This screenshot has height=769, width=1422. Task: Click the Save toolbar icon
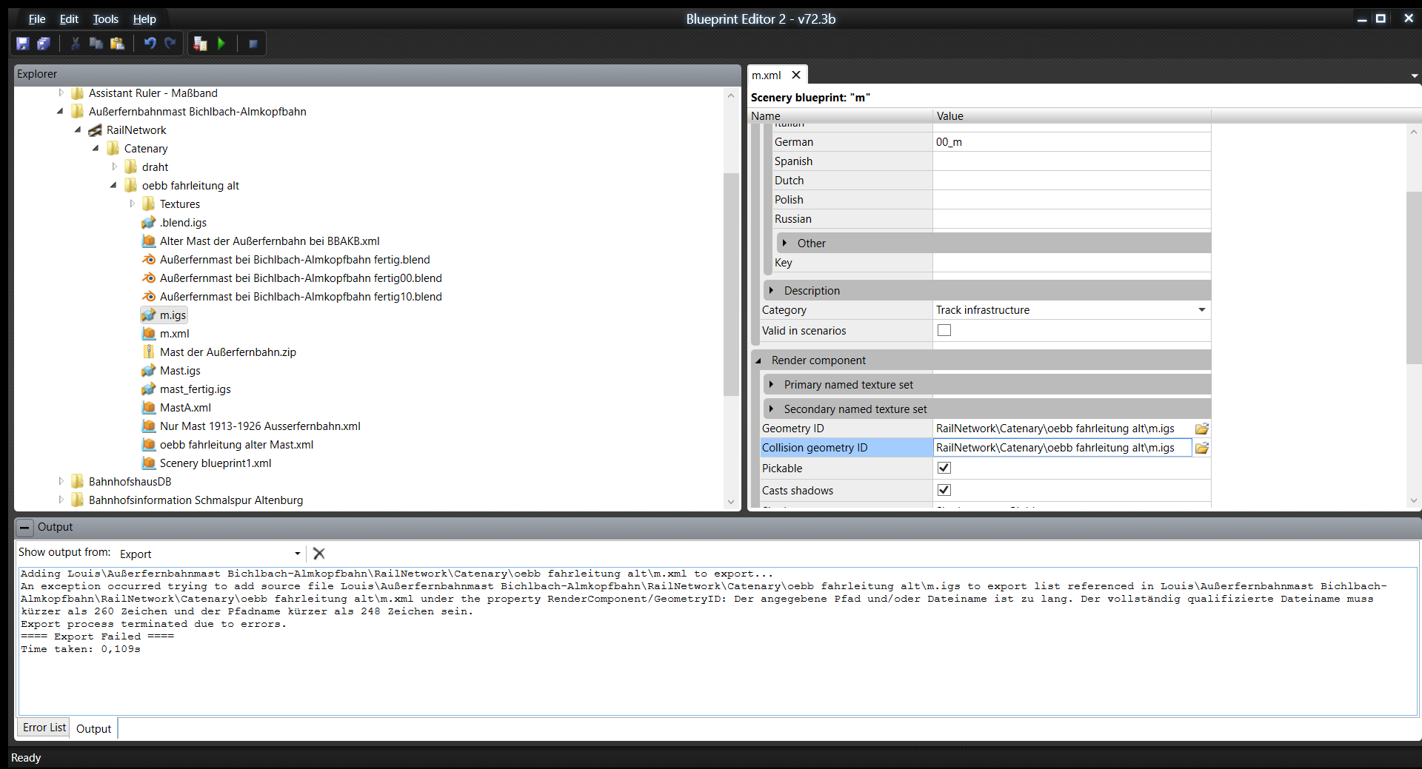pos(23,44)
